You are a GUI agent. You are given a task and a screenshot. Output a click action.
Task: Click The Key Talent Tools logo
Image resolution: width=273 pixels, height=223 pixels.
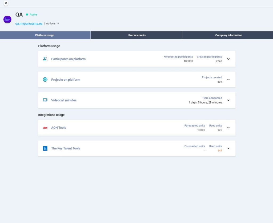pos(45,148)
